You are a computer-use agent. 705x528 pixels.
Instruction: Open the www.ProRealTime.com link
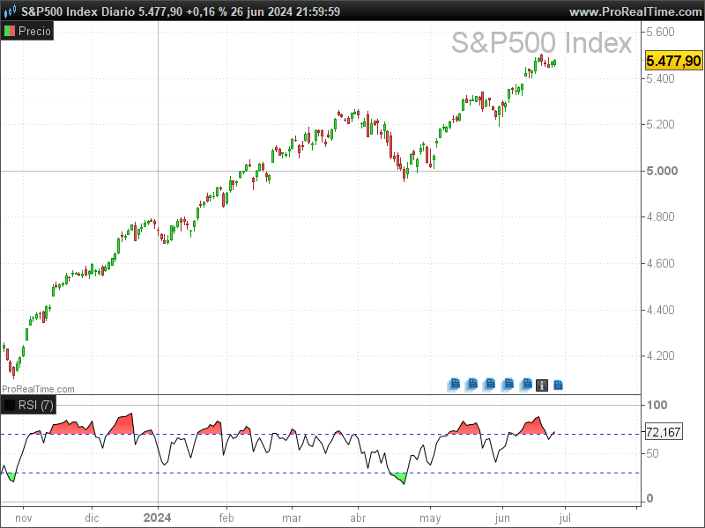click(635, 11)
